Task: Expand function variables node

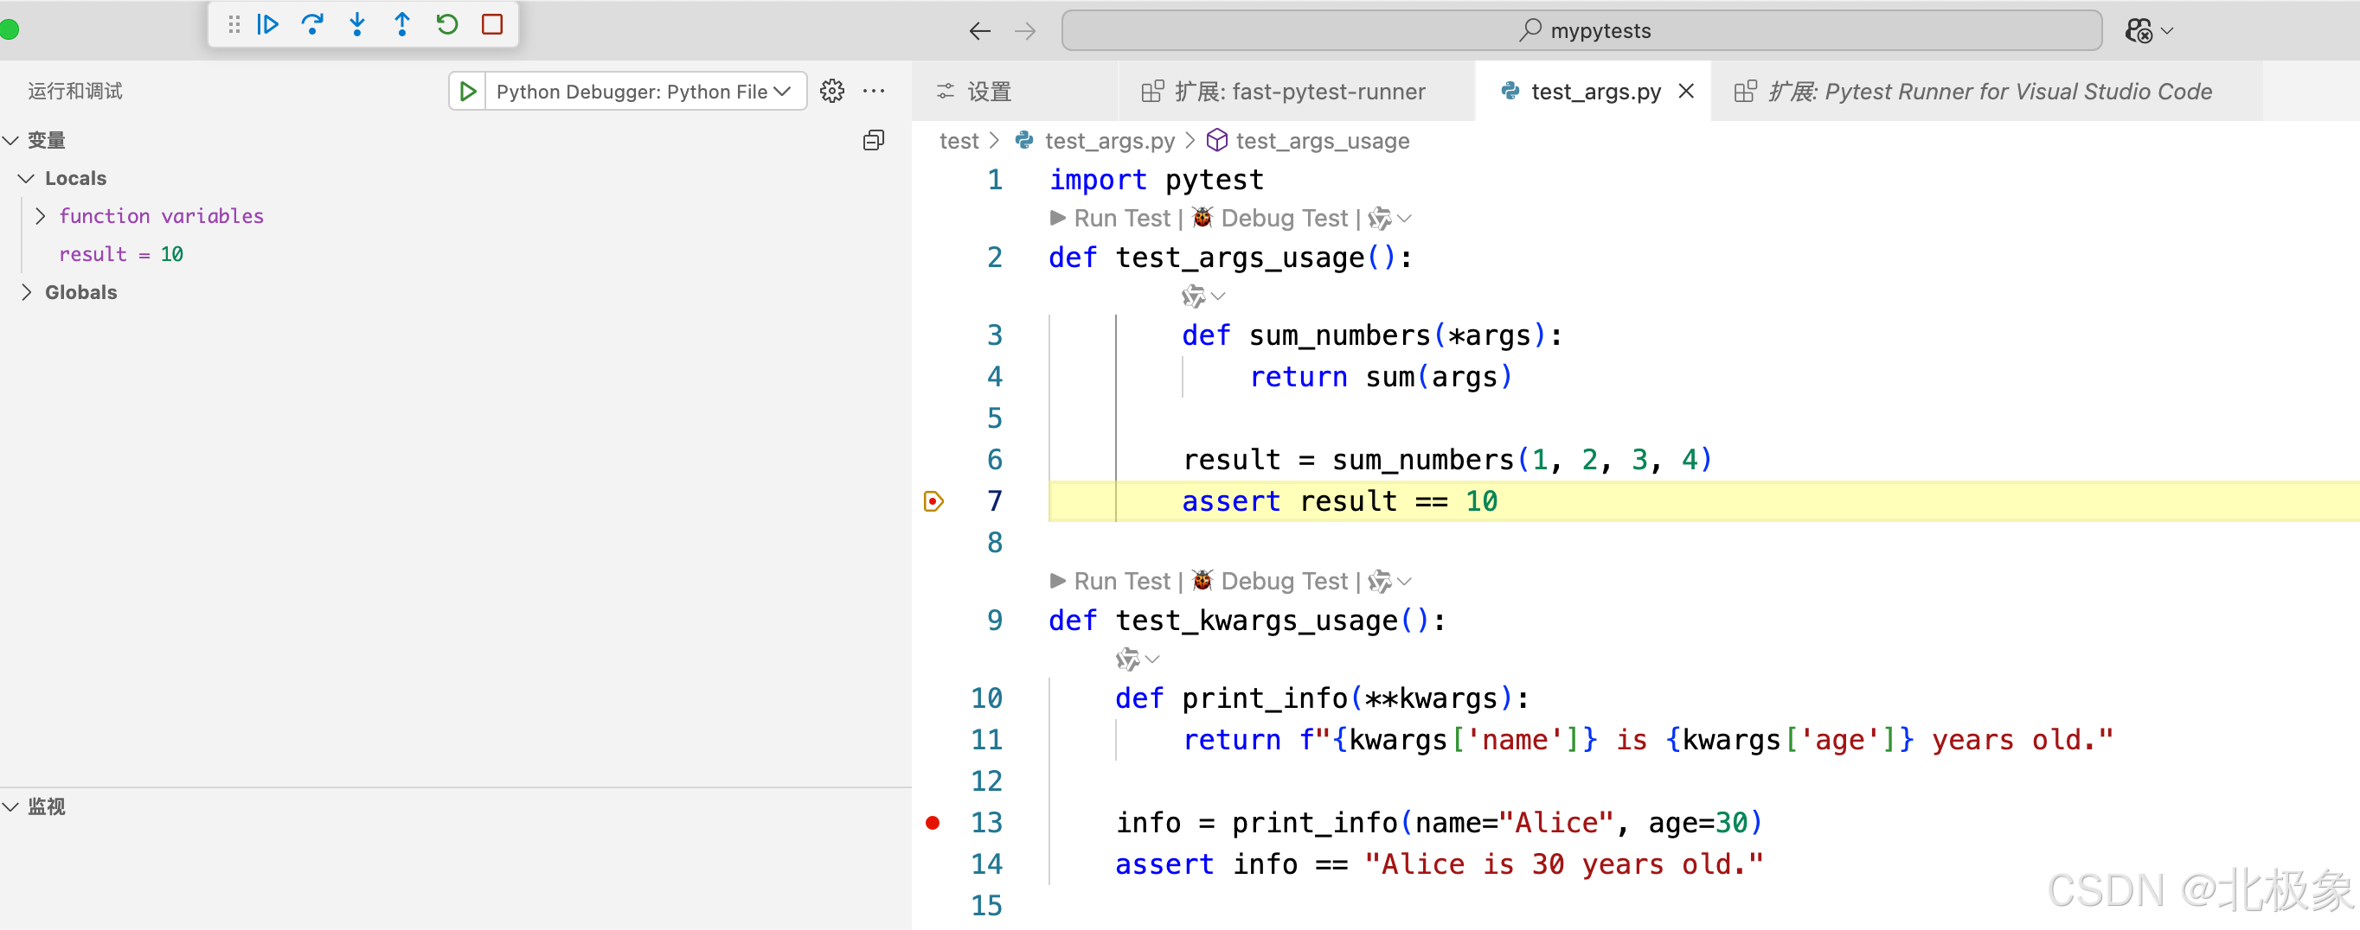Action: [40, 216]
